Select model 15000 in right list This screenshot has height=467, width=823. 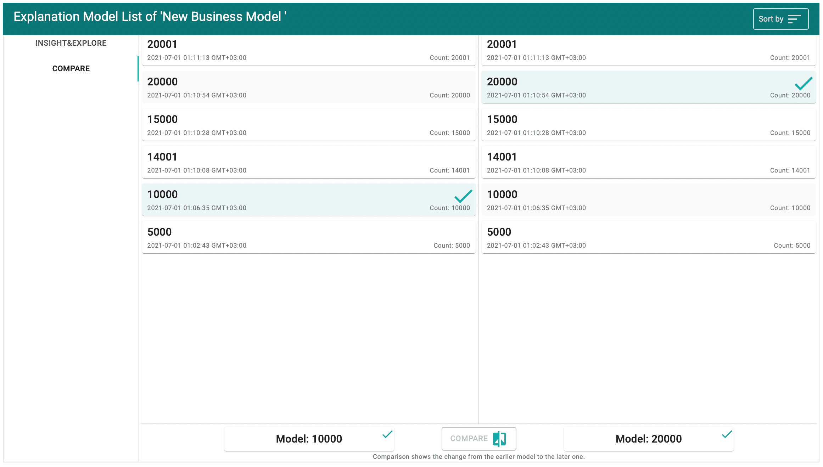[x=649, y=125]
